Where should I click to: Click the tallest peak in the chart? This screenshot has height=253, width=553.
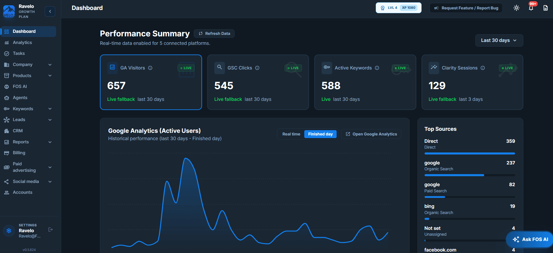[186, 159]
